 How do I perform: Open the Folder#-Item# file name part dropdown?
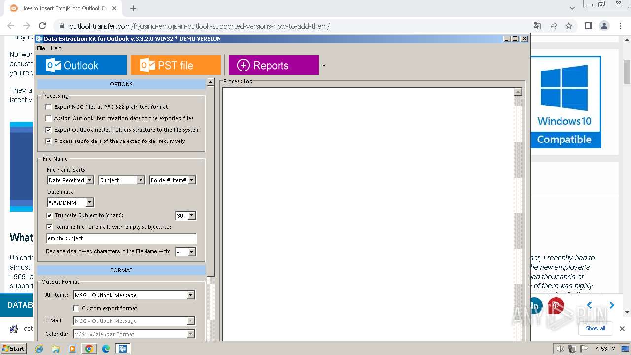coord(192,180)
